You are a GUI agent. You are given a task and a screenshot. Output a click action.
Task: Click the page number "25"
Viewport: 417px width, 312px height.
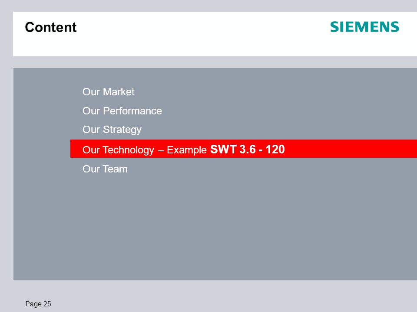point(47,304)
